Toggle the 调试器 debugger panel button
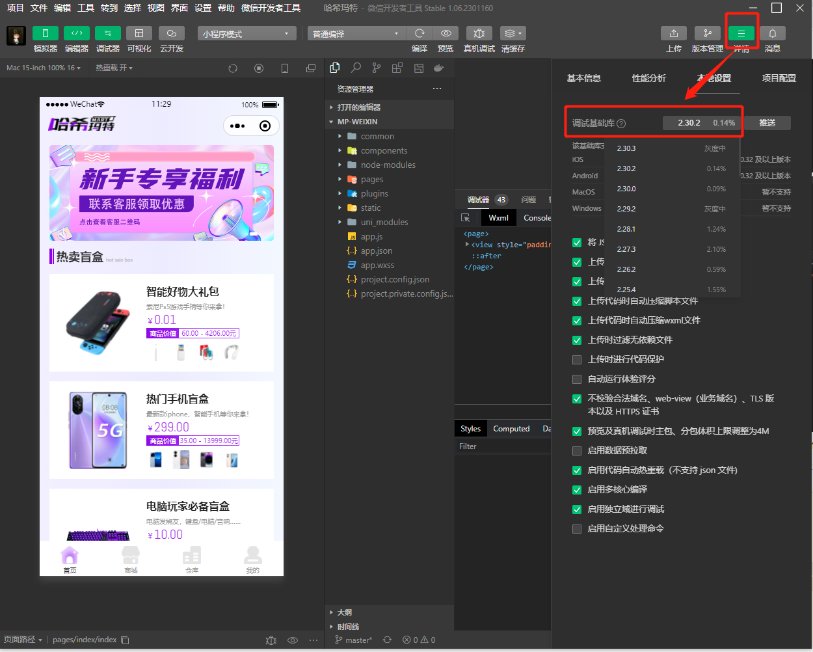 [108, 33]
